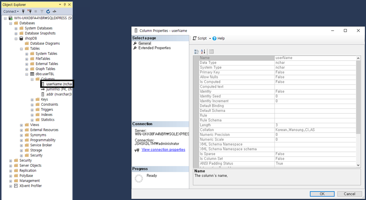Image resolution: width=366 pixels, height=200 pixels.
Task: Open View connection properties link
Action: click(163, 150)
